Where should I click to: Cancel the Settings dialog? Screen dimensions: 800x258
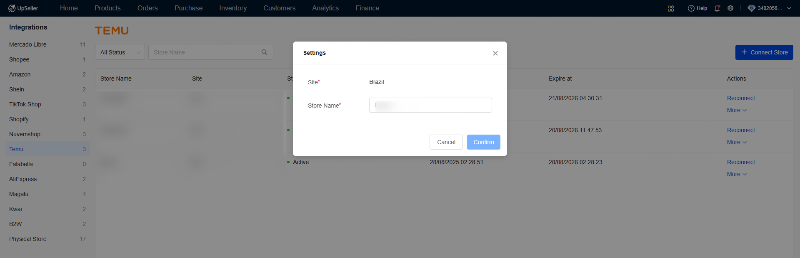tap(446, 142)
